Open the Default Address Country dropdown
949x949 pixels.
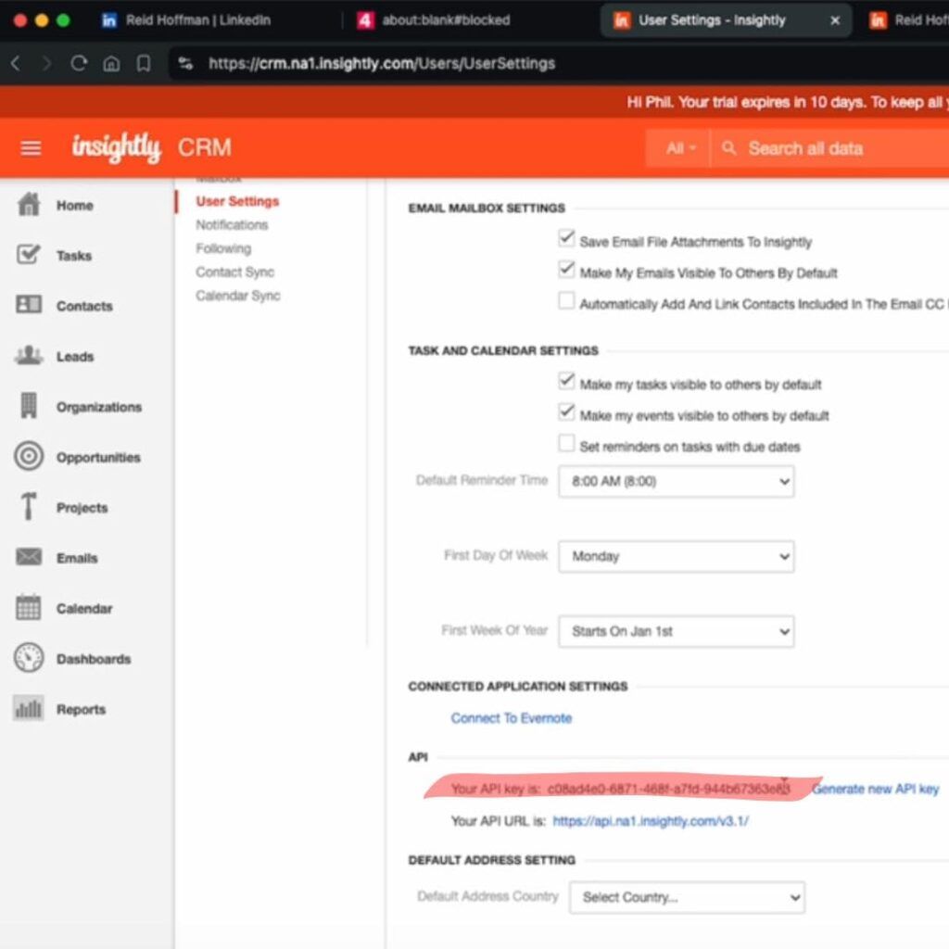pyautogui.click(x=687, y=897)
